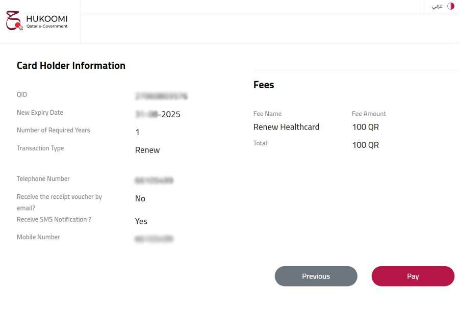Click the 100 QR fee amount

pyautogui.click(x=365, y=127)
